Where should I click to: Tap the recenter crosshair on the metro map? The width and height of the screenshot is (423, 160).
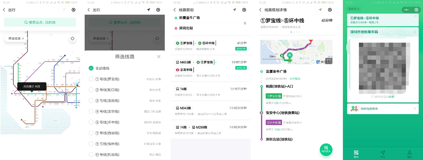[72, 39]
